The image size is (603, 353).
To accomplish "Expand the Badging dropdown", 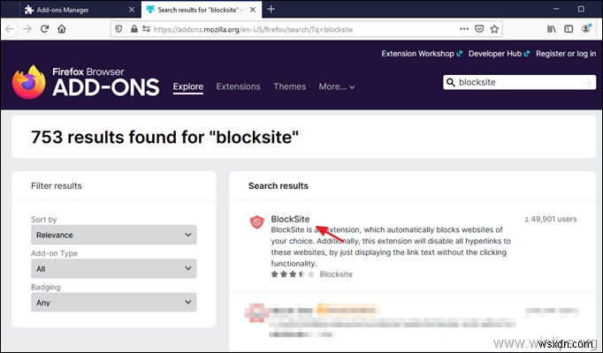I will coord(113,302).
